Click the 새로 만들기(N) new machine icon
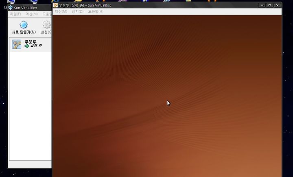This screenshot has height=177, width=293. coord(24,24)
